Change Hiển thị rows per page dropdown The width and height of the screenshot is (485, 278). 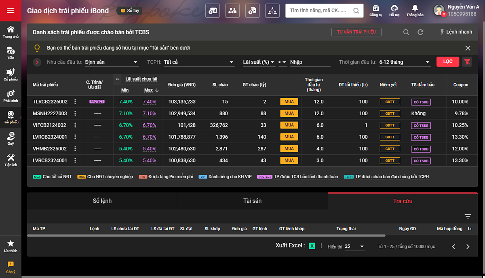(x=354, y=246)
